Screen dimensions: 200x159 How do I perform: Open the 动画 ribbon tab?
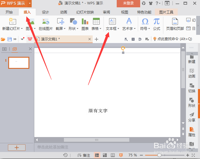click(x=64, y=12)
